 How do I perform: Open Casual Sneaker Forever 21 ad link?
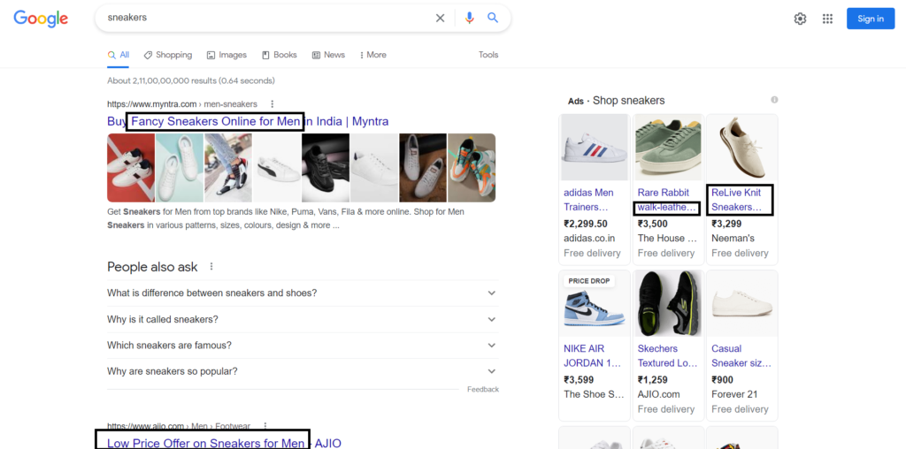click(x=741, y=355)
